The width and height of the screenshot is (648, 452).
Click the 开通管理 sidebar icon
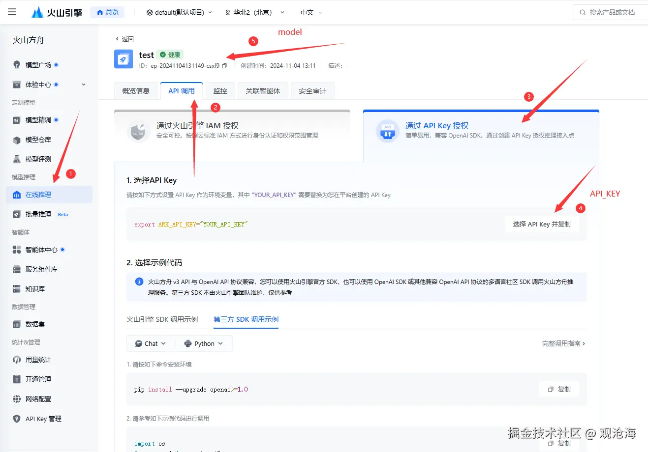[x=17, y=379]
